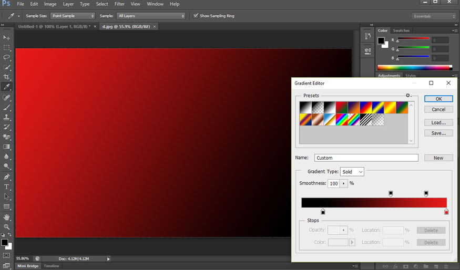460x270 pixels.
Task: Select the Blur tool
Action: [x=6, y=157]
